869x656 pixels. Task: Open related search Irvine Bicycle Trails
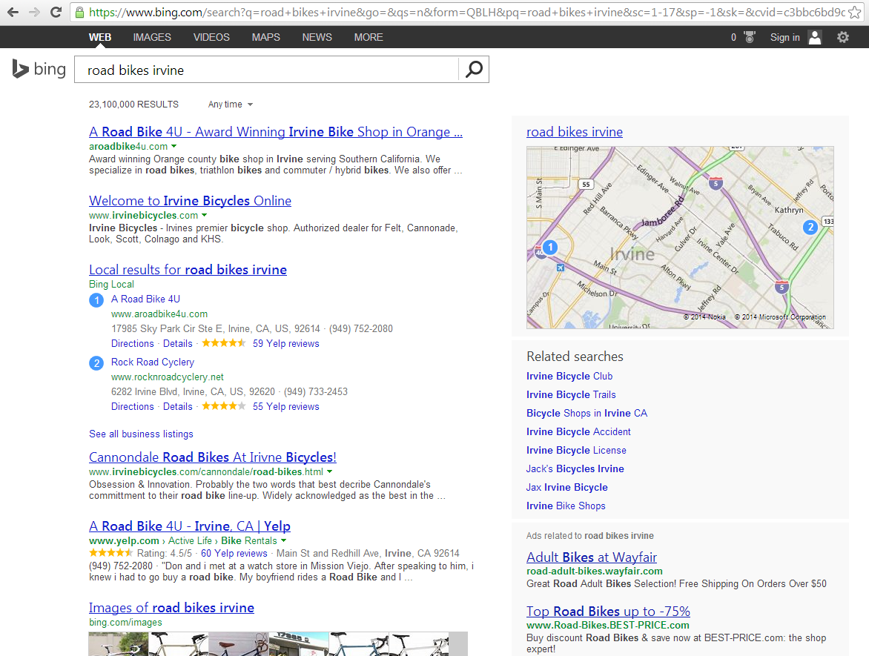pos(571,394)
